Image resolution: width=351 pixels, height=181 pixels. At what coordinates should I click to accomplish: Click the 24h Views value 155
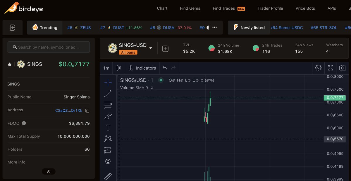pyautogui.click(x=299, y=51)
